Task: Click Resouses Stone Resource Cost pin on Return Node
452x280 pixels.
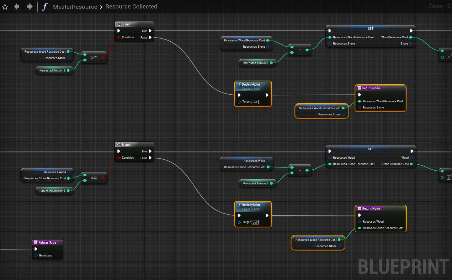Action: [x=360, y=228]
